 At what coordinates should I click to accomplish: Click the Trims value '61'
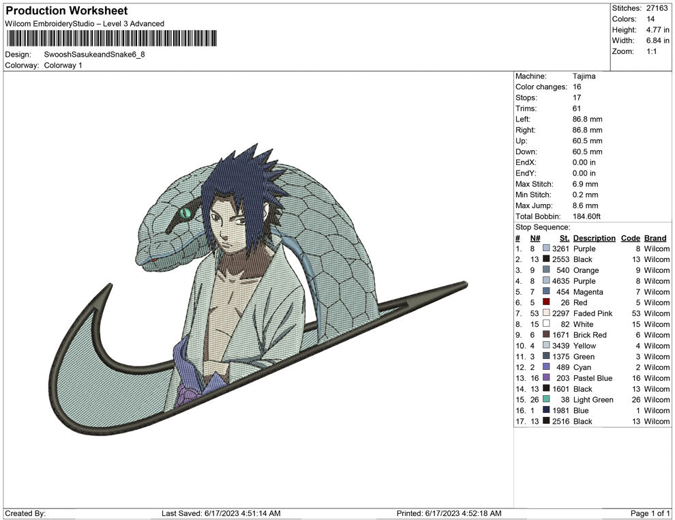[x=577, y=109]
